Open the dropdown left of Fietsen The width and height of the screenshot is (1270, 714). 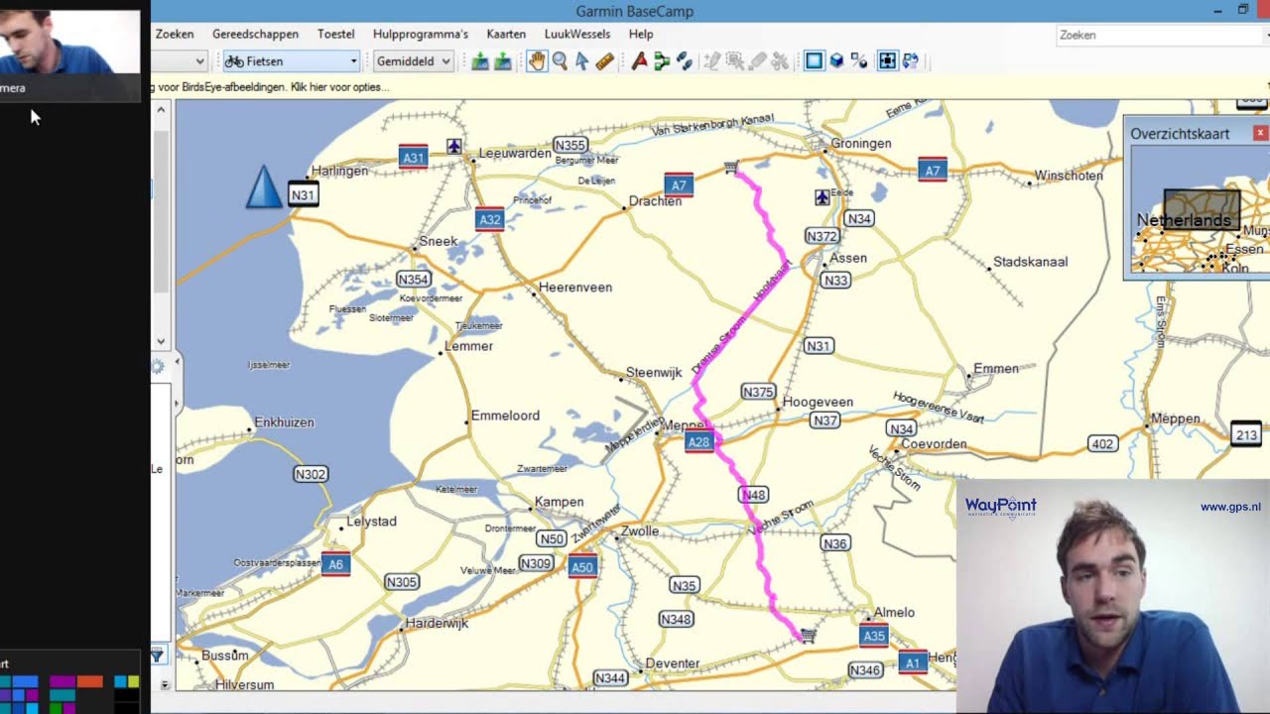tap(181, 61)
